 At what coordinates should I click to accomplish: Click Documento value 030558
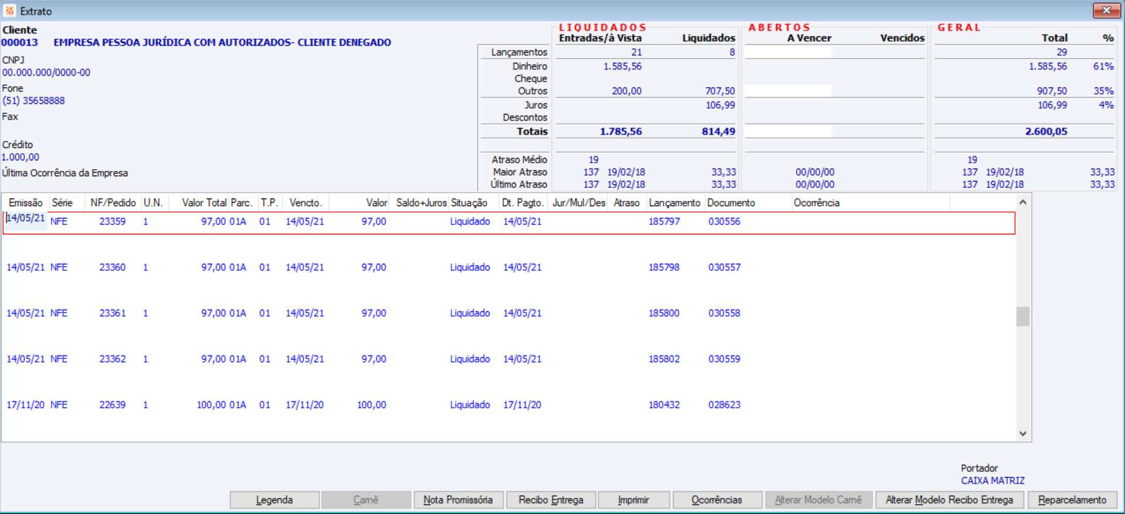pos(724,313)
